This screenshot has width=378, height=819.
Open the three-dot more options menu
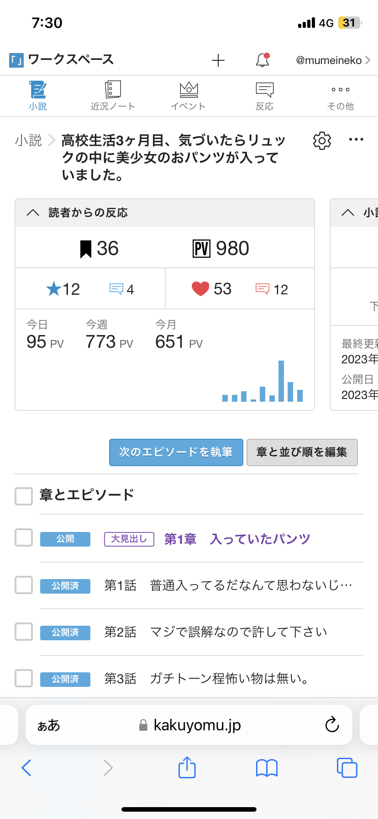(x=356, y=140)
